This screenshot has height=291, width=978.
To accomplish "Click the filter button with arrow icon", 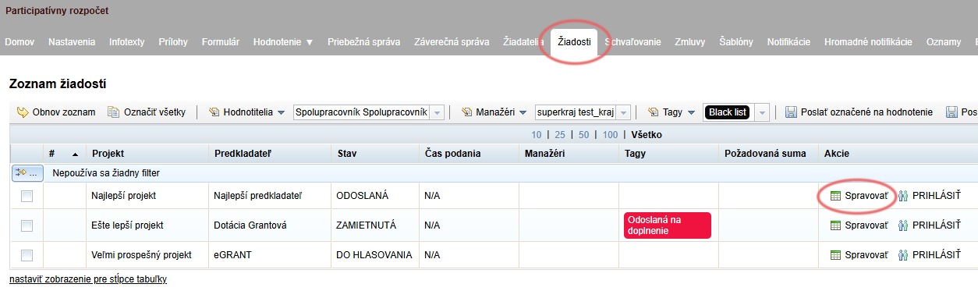I will [25, 172].
